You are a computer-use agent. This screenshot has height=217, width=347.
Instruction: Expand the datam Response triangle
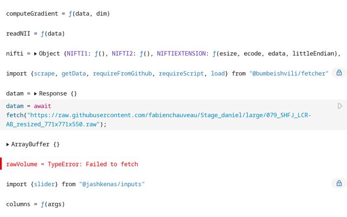(35, 94)
